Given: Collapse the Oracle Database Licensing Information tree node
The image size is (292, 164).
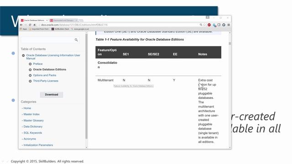Looking at the screenshot, I should (x=23, y=56).
